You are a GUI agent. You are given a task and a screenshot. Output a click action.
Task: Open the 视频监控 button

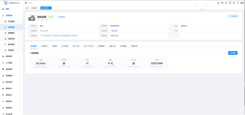(x=233, y=16)
